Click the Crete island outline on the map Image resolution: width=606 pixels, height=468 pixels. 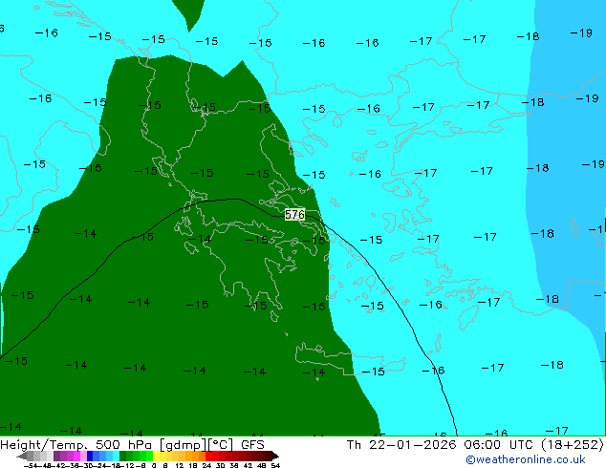(350, 359)
